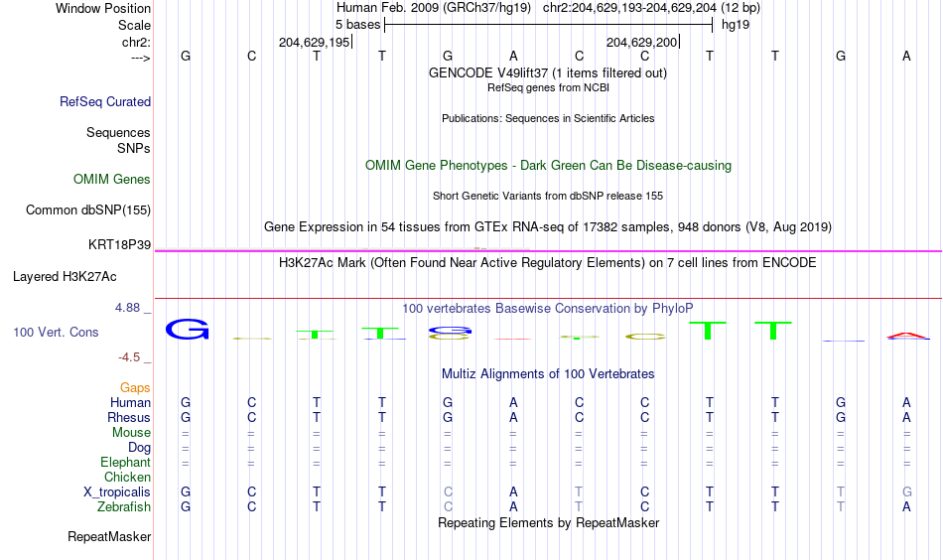Click the 100 Vert. Cons label
943x560 pixels.
coord(56,332)
